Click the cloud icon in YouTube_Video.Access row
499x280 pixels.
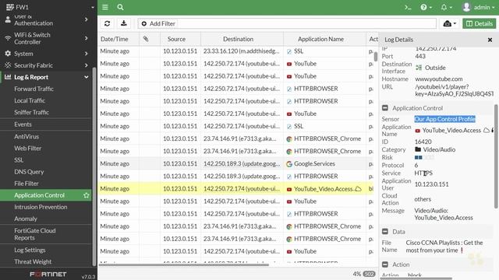(358, 189)
